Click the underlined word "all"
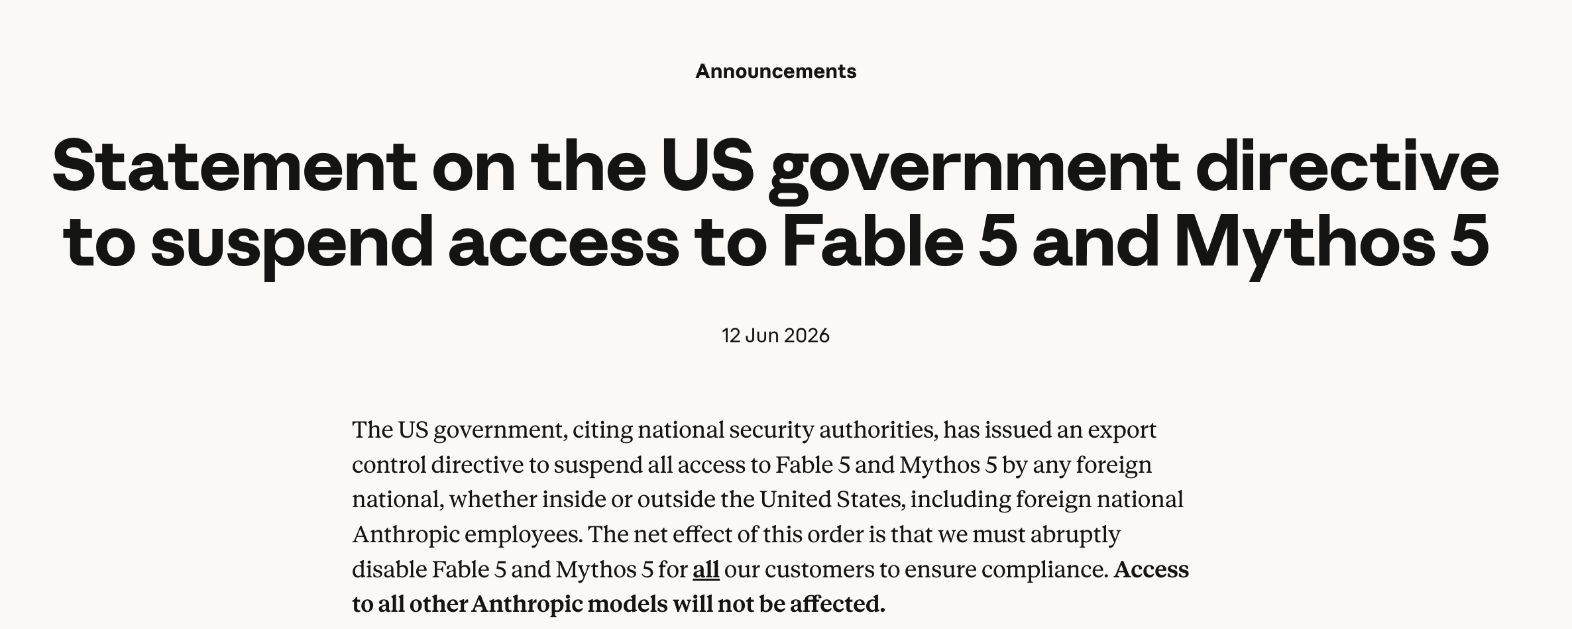1572x629 pixels. 706,569
